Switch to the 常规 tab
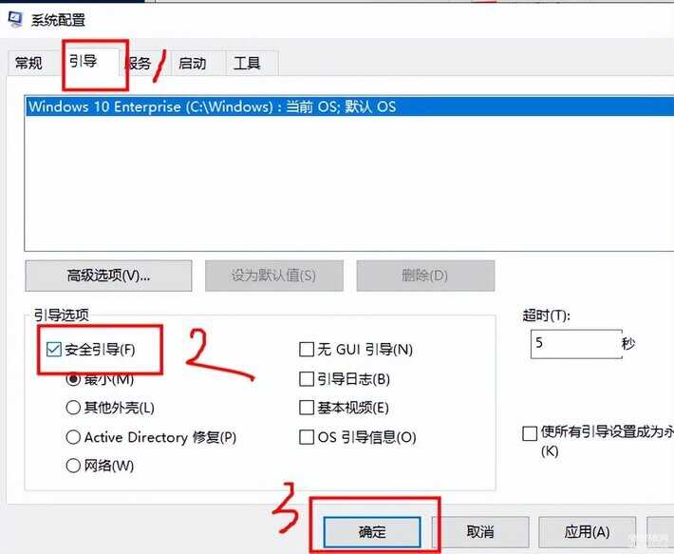674x554 pixels. 29,63
